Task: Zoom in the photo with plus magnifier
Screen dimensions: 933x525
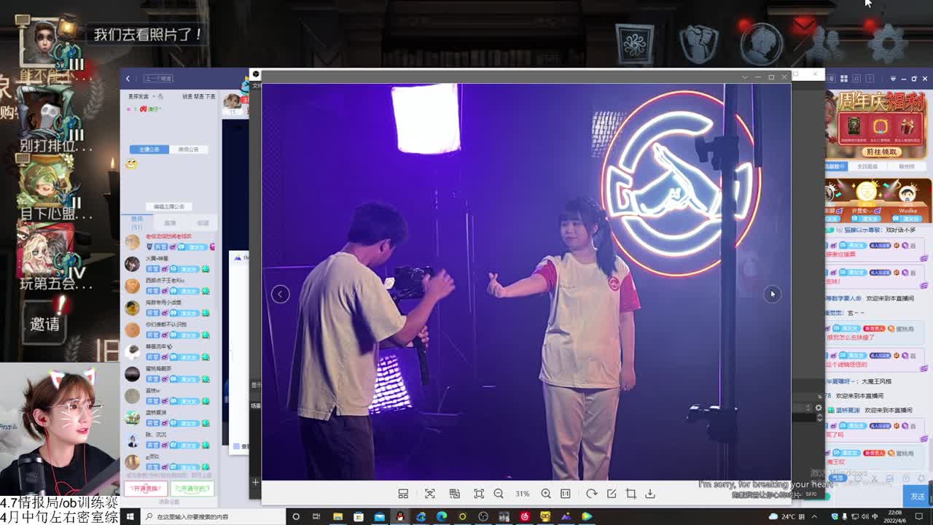Action: point(546,494)
